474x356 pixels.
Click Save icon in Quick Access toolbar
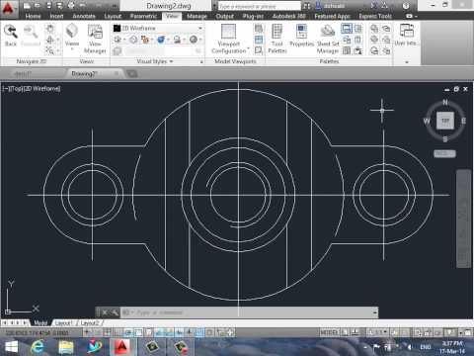(48, 6)
